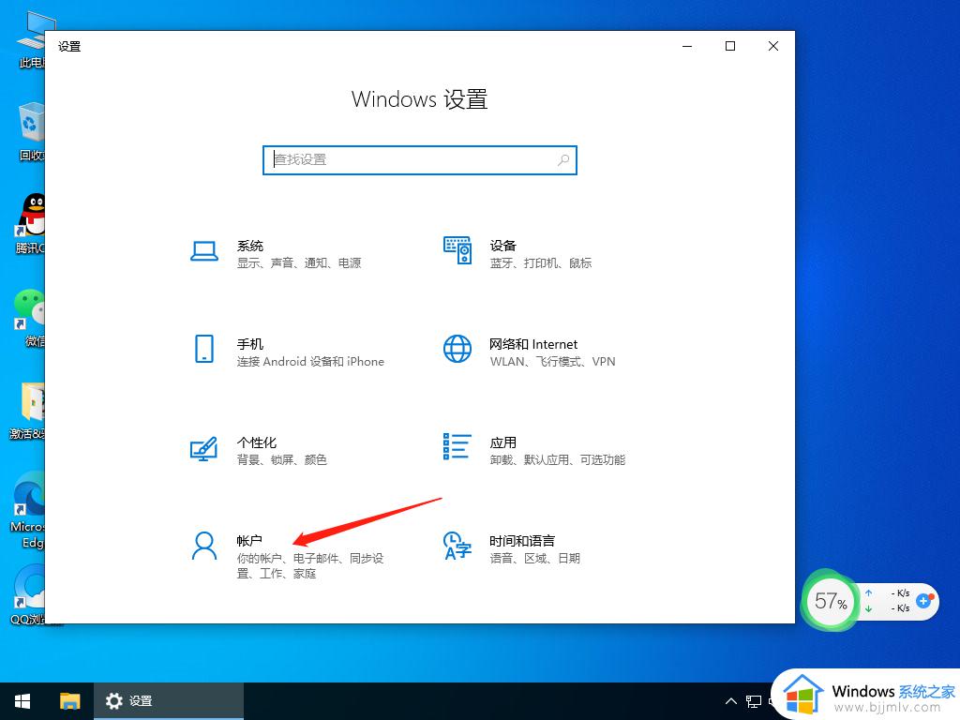Open the 帐户 person icon
The height and width of the screenshot is (720, 960).
click(x=203, y=547)
